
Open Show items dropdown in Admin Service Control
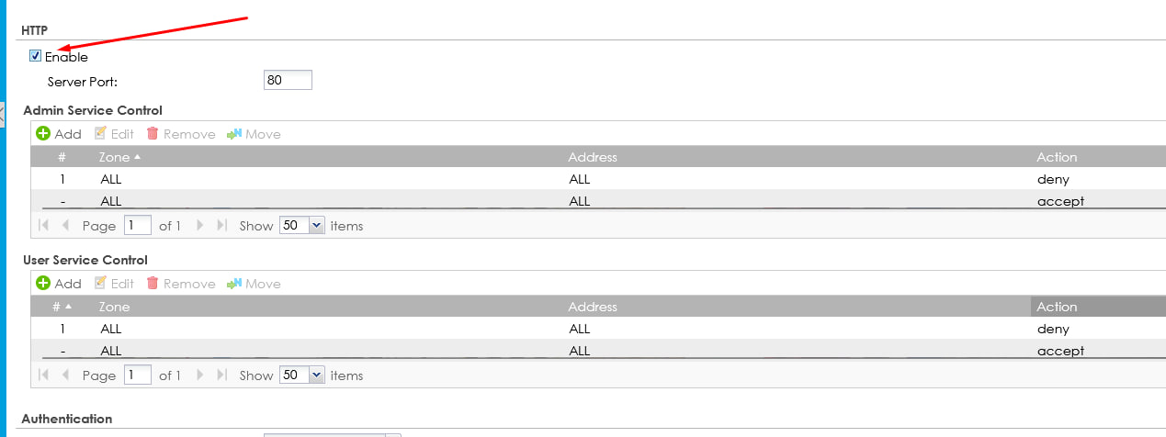coord(317,226)
